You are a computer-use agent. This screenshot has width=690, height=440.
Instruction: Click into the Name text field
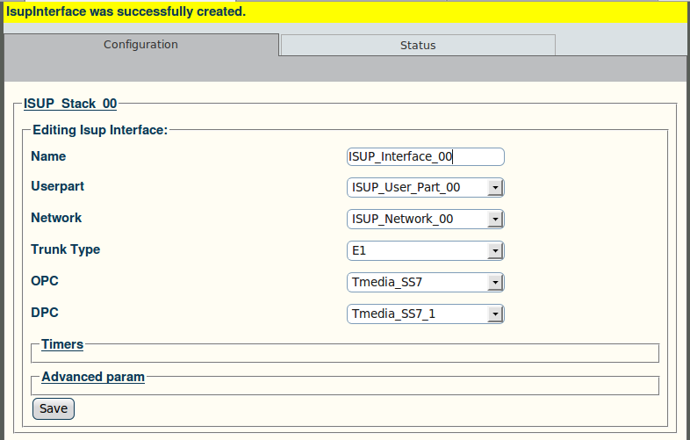[425, 157]
